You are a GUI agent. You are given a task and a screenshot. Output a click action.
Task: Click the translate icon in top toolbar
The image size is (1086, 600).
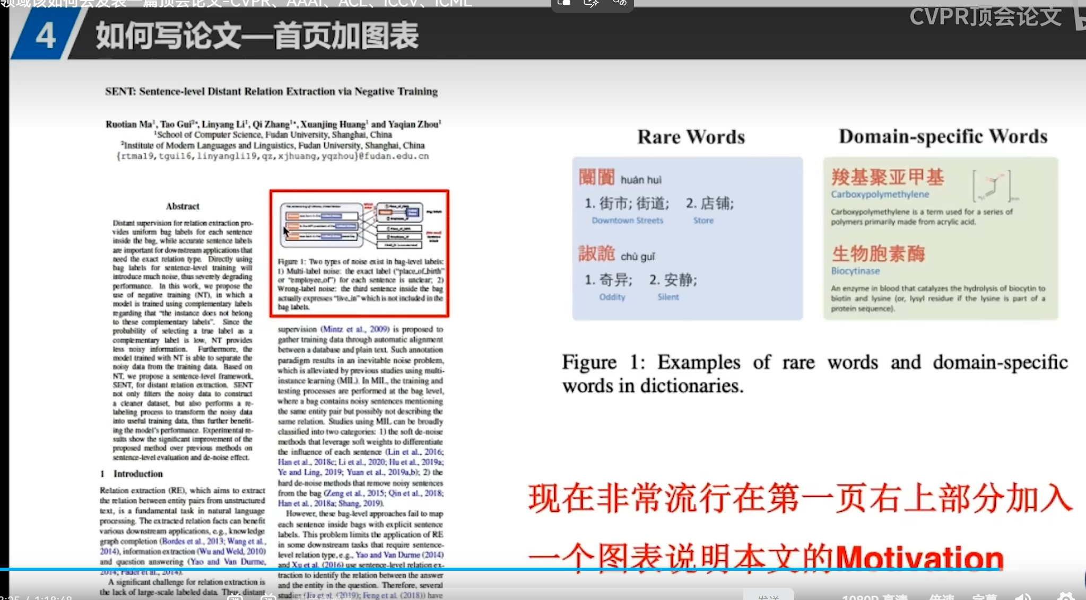[x=619, y=3]
